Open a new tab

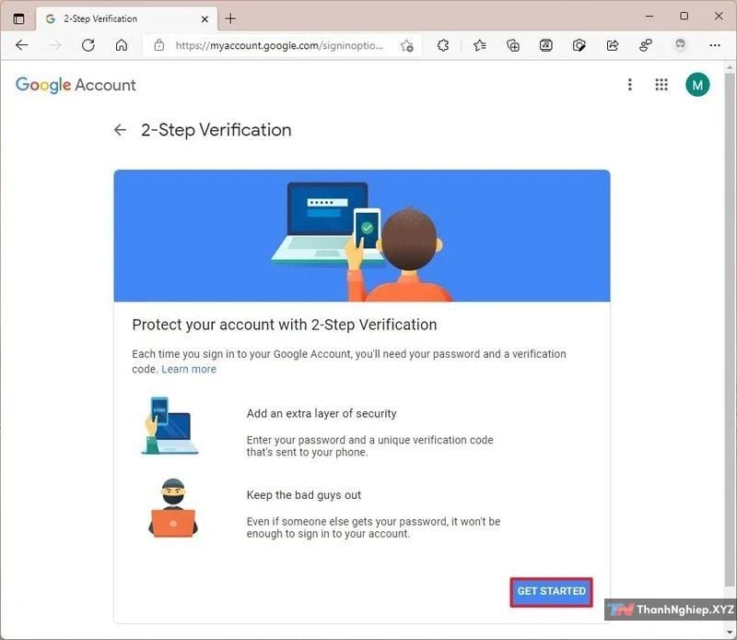(230, 18)
